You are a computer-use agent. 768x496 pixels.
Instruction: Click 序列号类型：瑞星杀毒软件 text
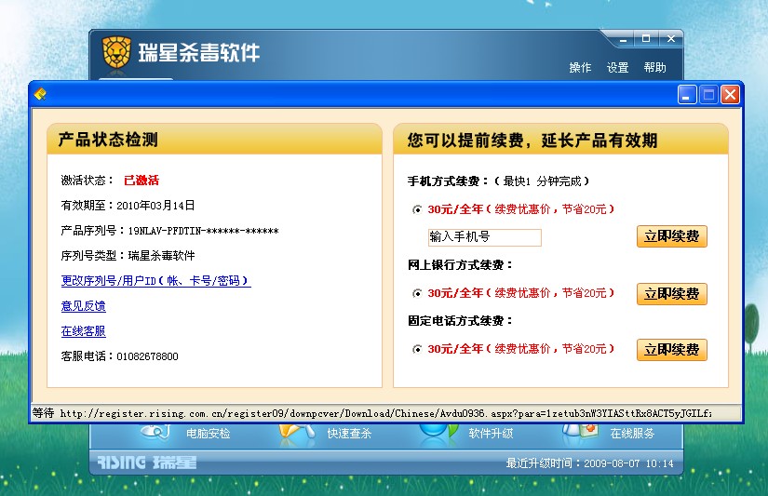(128, 256)
